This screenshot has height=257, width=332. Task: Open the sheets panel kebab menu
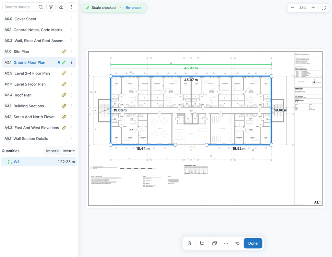pos(72,7)
